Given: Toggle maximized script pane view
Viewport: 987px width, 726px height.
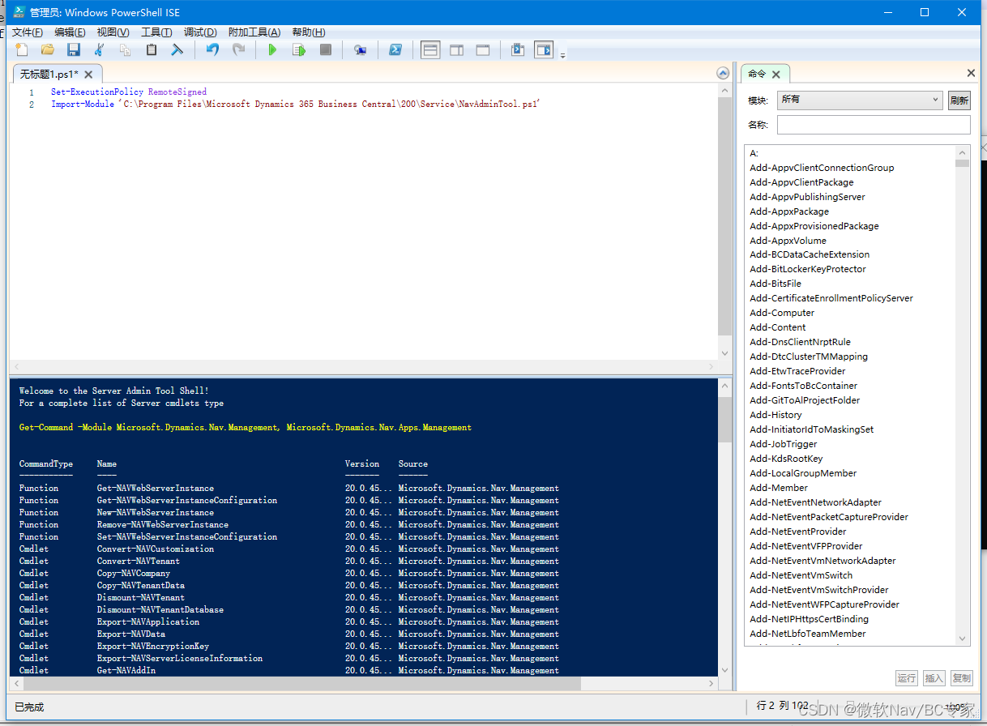Looking at the screenshot, I should [x=481, y=49].
